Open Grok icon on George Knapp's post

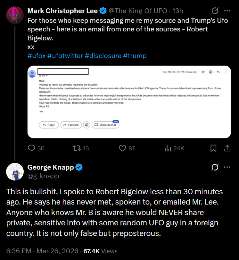point(215,167)
